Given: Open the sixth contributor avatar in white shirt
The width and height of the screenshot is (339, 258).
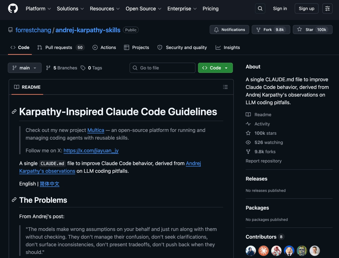Looking at the screenshot, I should pos(315,251).
